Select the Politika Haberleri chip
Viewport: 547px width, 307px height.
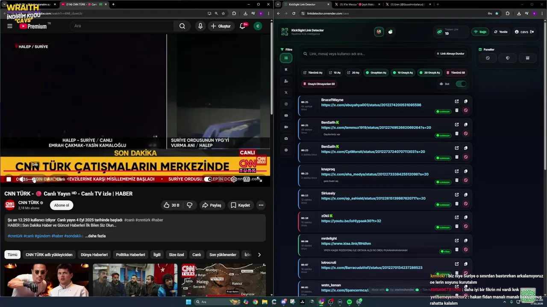tap(130, 255)
